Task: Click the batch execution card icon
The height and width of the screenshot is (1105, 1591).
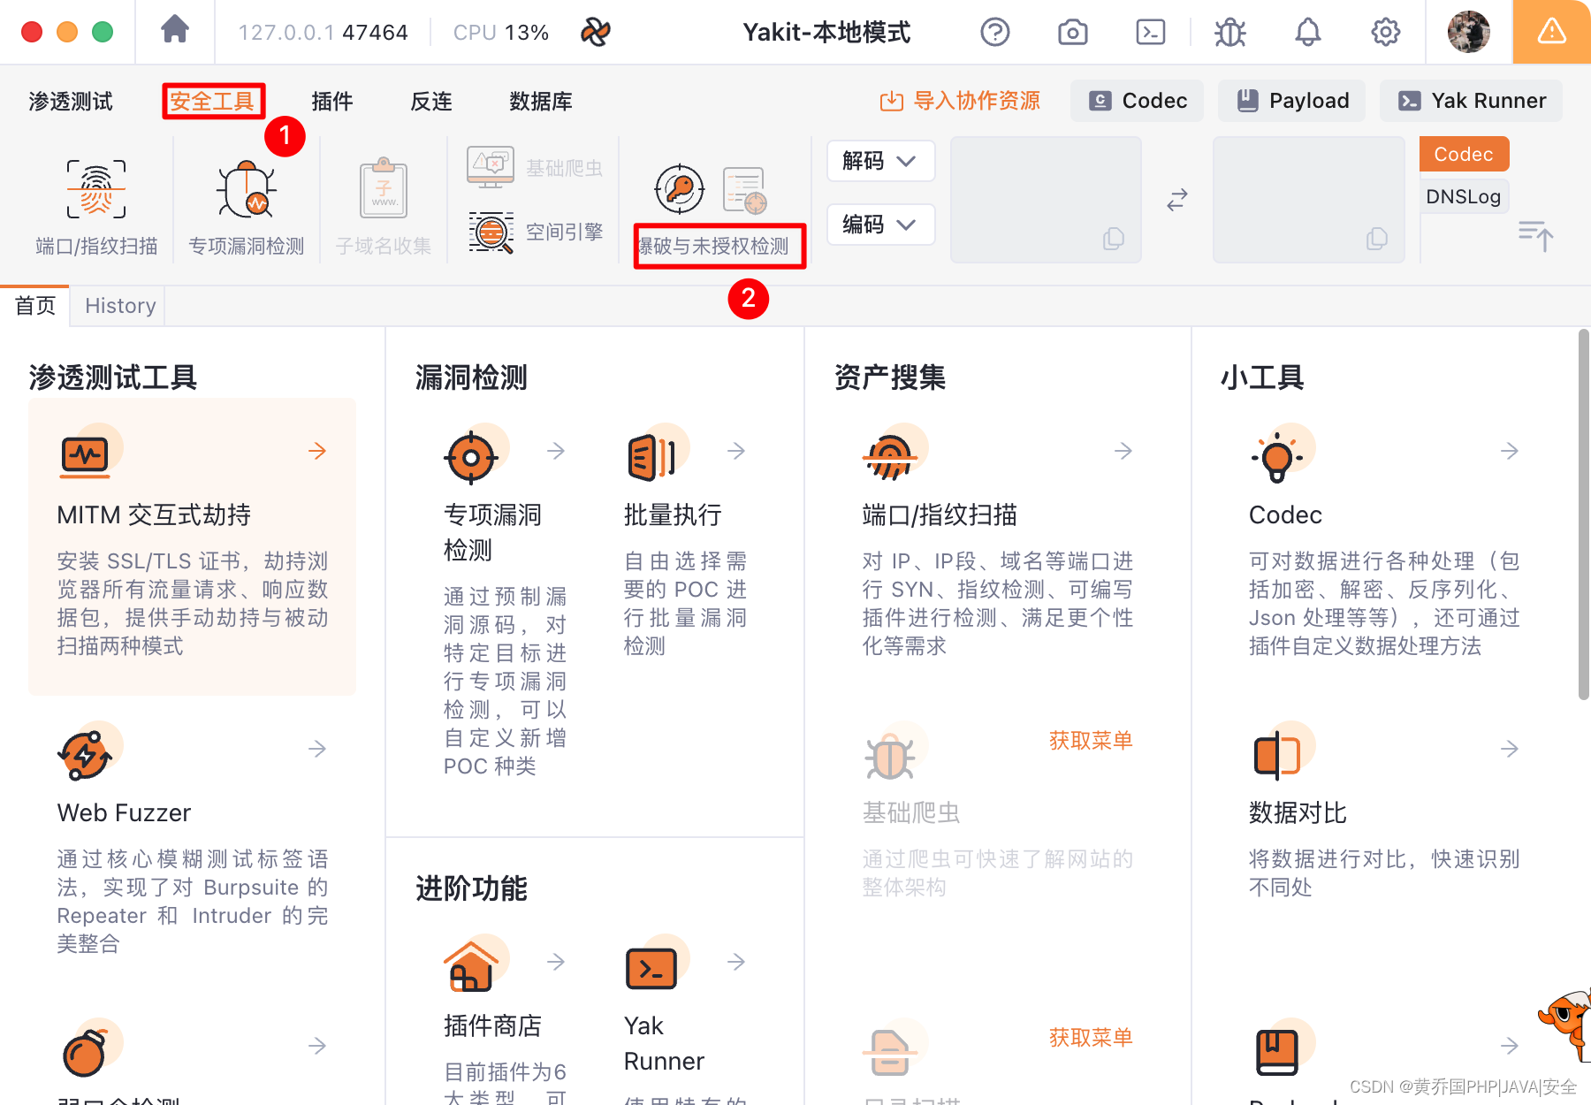Action: pos(651,458)
